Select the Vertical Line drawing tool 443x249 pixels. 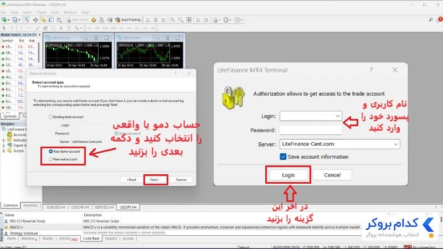21,28
